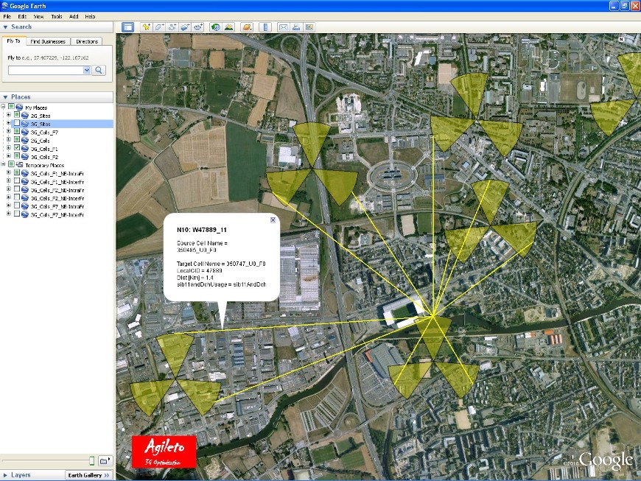This screenshot has height=481, width=641.
Task: Toggle the sidebar panel toolbar icon
Action: point(127,27)
